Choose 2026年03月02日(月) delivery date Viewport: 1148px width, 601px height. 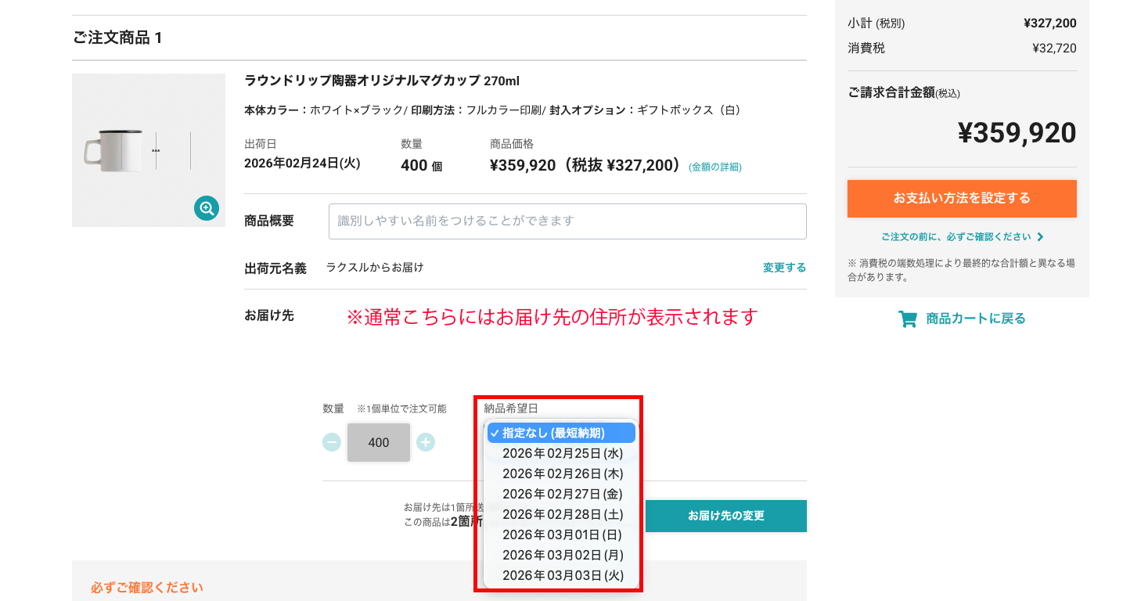pyautogui.click(x=561, y=555)
